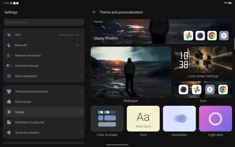Tap the back arrow in the header
This screenshot has height=147, width=235.
tap(94, 12)
